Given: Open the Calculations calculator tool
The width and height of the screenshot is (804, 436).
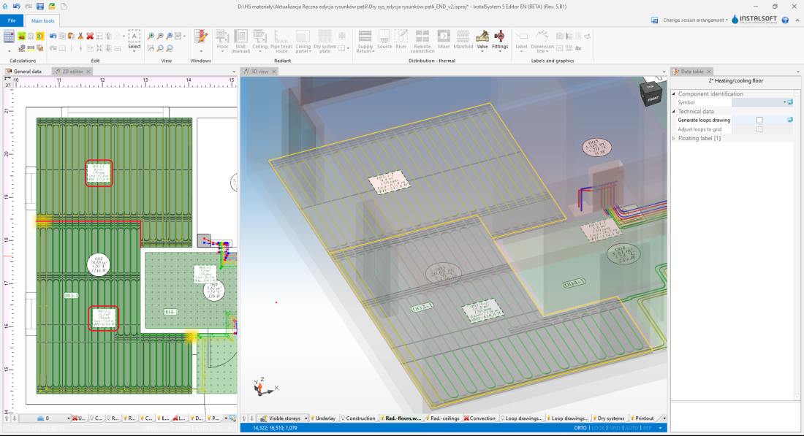Looking at the screenshot, I should tap(9, 37).
